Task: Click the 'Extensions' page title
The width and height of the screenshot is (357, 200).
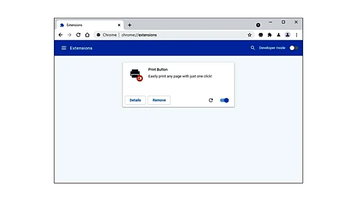Action: point(81,48)
